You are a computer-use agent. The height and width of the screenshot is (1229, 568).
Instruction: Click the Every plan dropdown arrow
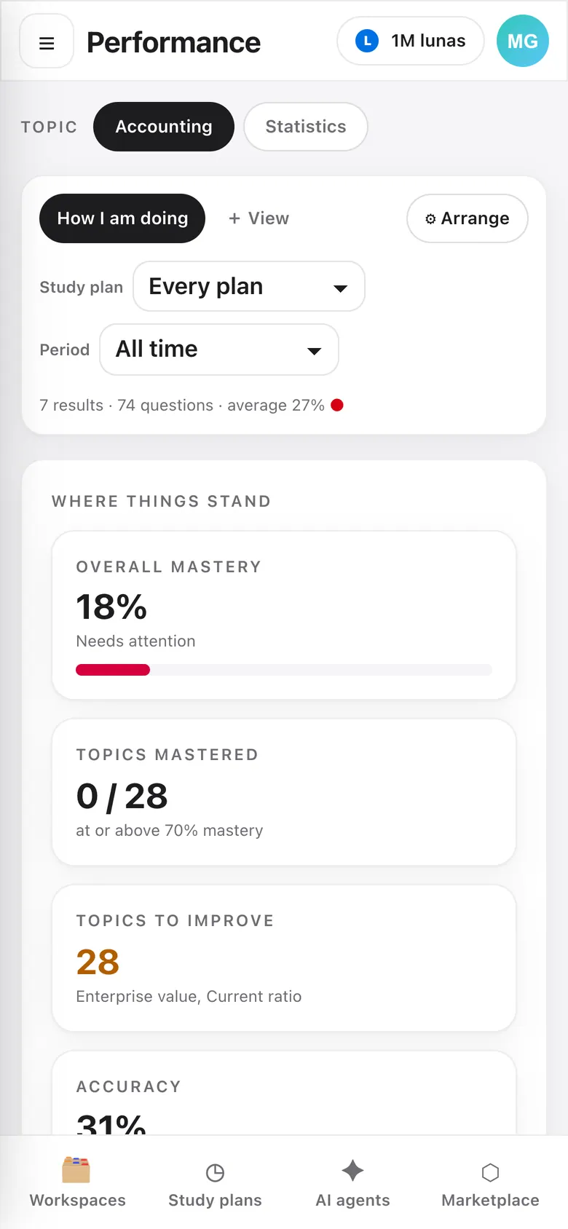tap(340, 288)
